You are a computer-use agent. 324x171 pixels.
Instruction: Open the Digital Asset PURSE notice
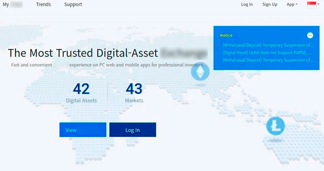pyautogui.click(x=267, y=53)
